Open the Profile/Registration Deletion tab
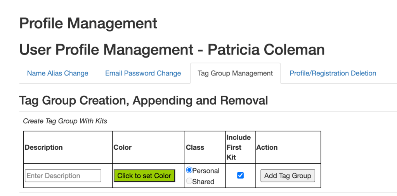The width and height of the screenshot is (397, 196). tap(333, 73)
